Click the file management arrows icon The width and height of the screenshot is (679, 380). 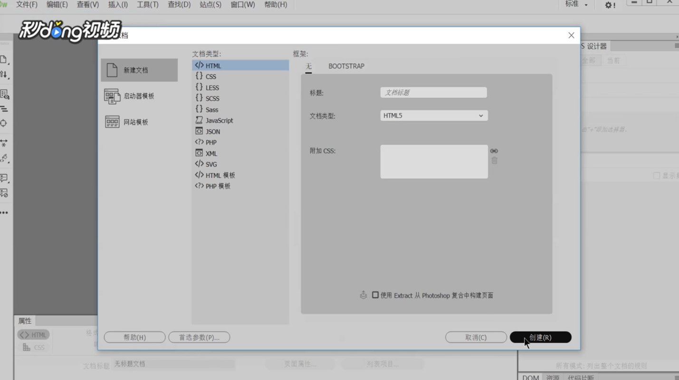pos(4,74)
